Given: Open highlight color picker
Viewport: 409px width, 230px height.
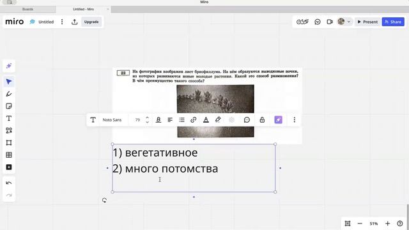Looking at the screenshot, I should [218, 119].
